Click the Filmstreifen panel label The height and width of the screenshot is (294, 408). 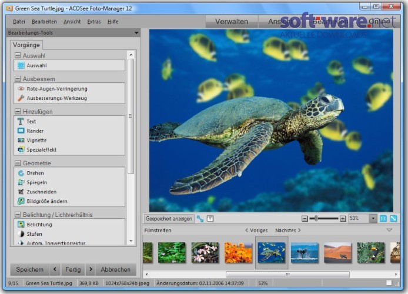click(158, 230)
